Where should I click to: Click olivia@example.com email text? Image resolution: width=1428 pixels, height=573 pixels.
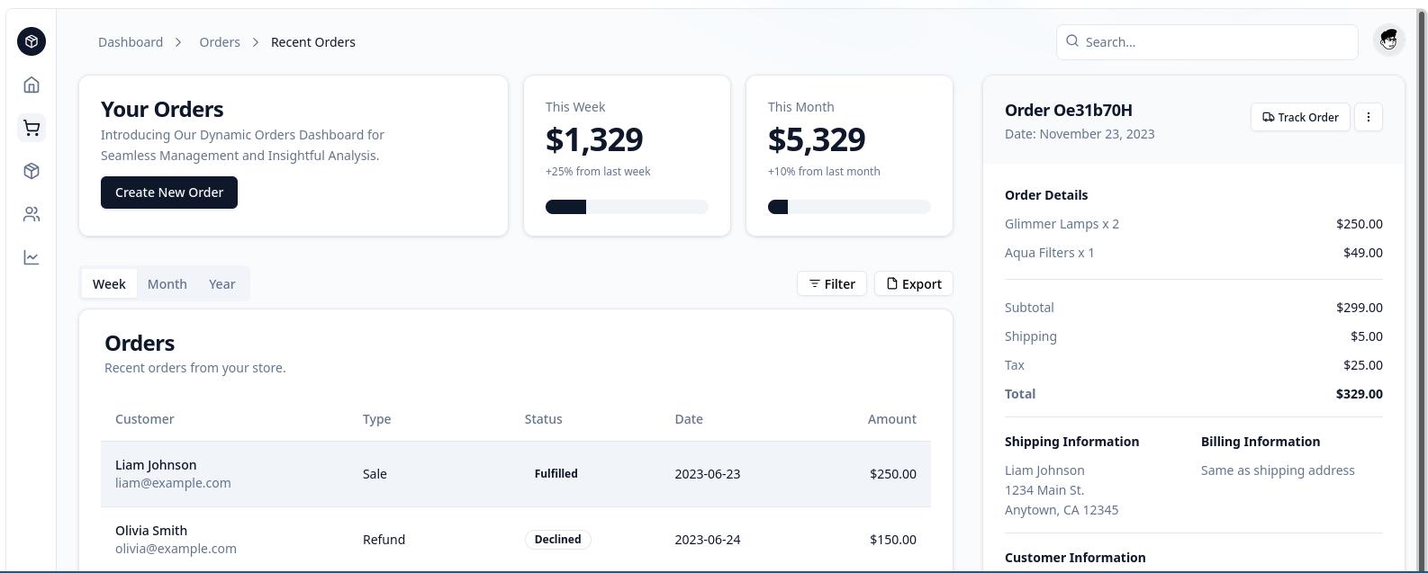tap(176, 549)
